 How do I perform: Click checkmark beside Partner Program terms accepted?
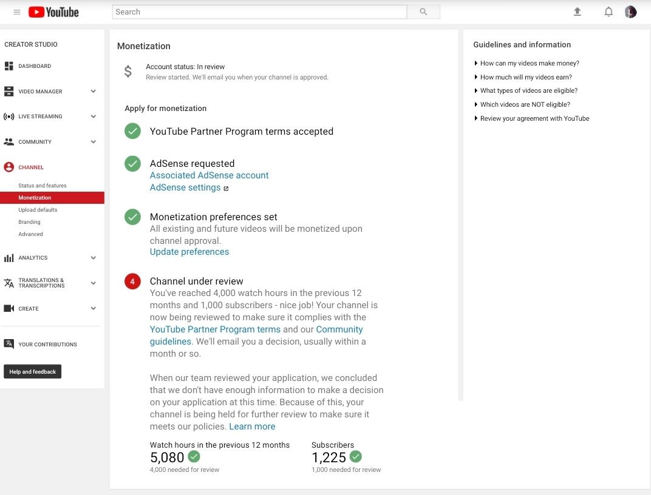(132, 131)
